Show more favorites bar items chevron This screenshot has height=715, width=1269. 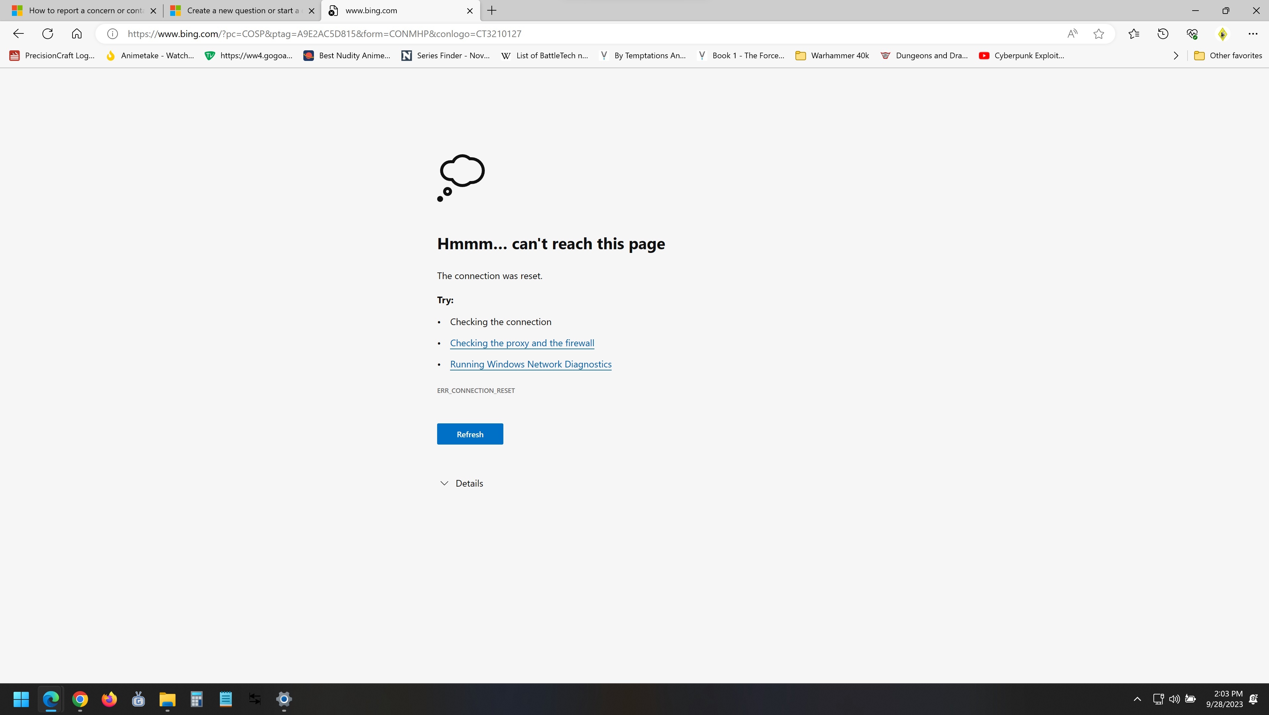1176,56
